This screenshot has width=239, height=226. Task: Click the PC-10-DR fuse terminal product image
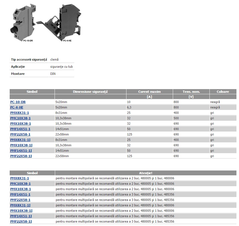pyautogui.click(x=24, y=23)
